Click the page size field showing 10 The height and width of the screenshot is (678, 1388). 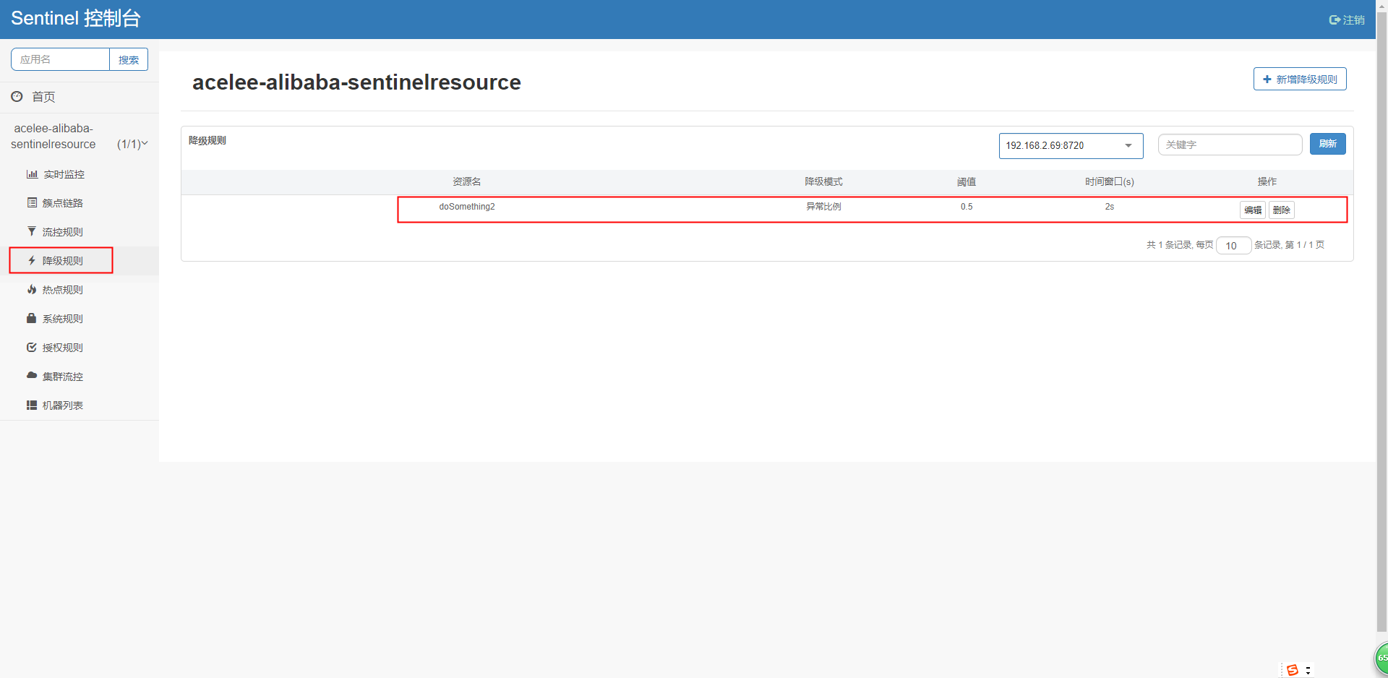pyautogui.click(x=1233, y=246)
